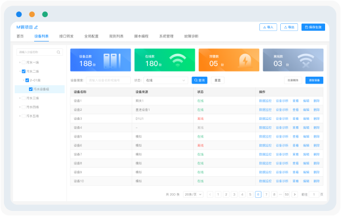This screenshot has height=216, width=341.
Task: Open the 状态 dropdown showing 在线
Action: coord(166,80)
